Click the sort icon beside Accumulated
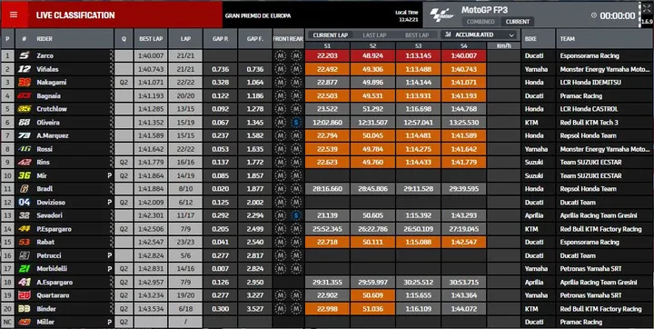654x329 pixels. point(448,35)
